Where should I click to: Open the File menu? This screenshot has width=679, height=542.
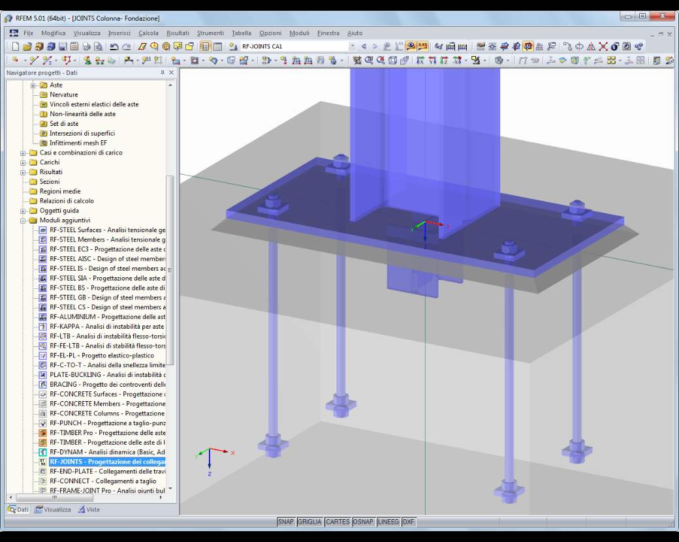tap(29, 33)
